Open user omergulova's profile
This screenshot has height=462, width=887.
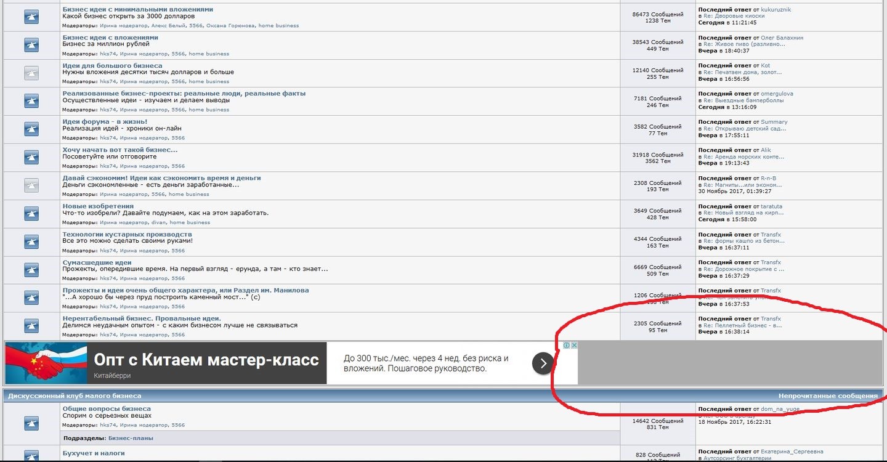click(x=777, y=94)
